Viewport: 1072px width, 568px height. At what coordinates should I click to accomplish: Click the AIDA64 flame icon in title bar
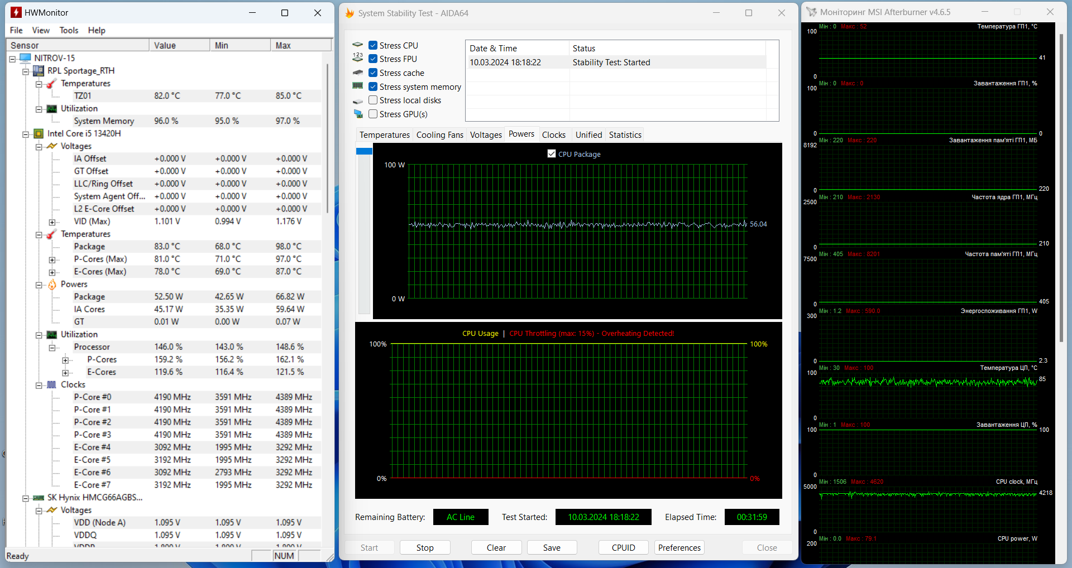coord(350,13)
